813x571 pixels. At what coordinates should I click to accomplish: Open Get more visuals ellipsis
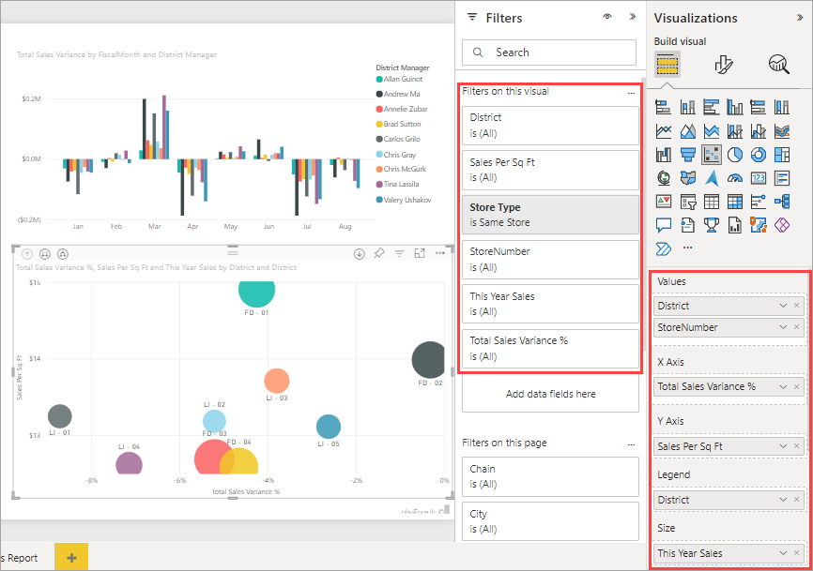pos(687,248)
